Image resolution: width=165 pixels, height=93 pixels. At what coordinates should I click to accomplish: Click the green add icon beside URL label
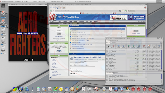51,11
